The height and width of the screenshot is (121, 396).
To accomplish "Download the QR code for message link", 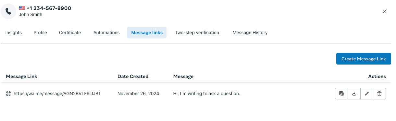I will pos(354,94).
